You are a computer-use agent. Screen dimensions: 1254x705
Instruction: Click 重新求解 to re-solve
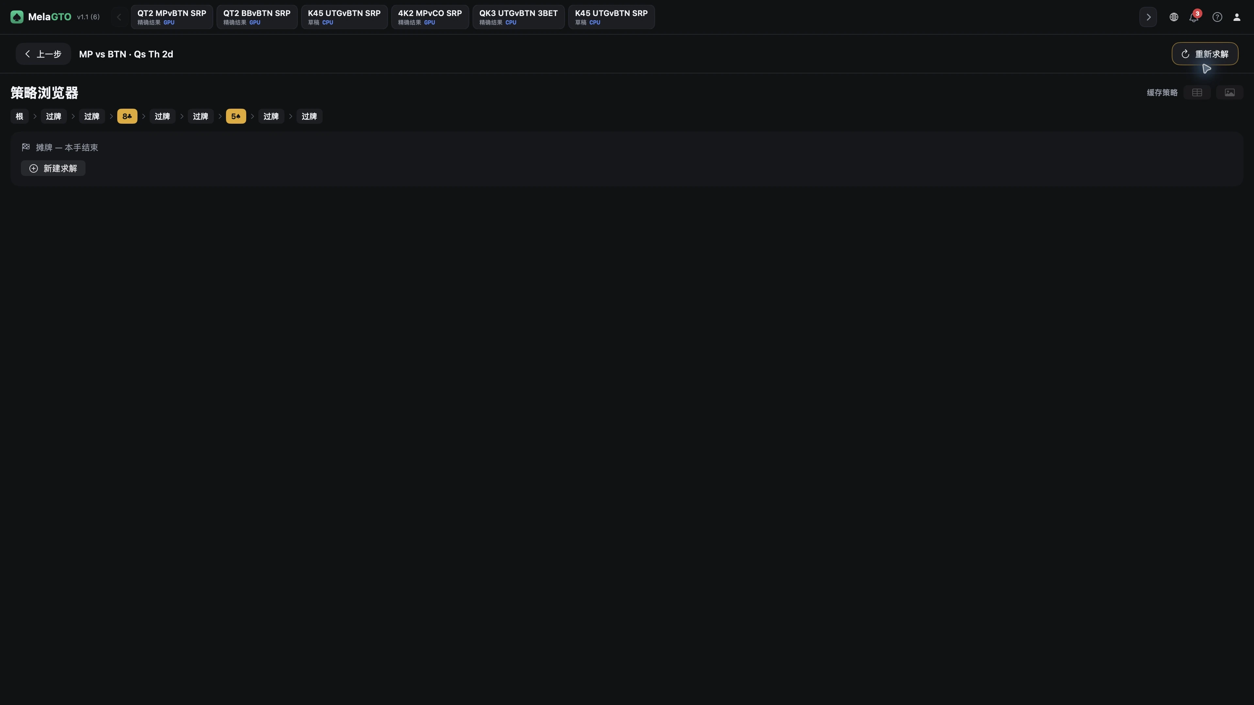(1205, 54)
